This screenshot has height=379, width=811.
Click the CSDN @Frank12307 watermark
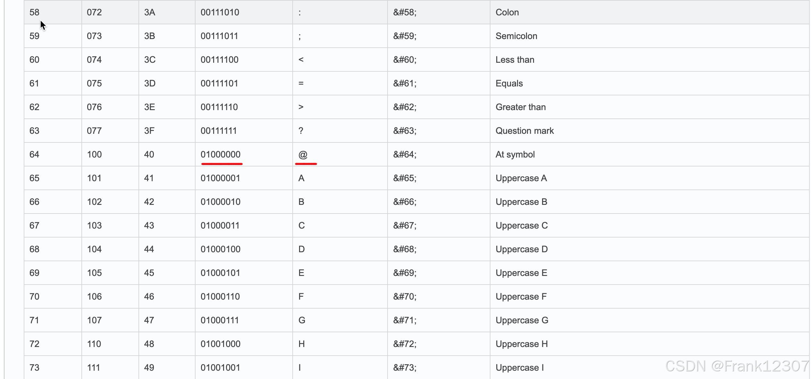coord(737,366)
